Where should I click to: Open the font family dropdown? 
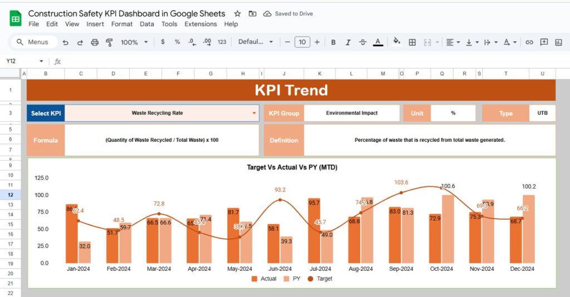coord(255,42)
